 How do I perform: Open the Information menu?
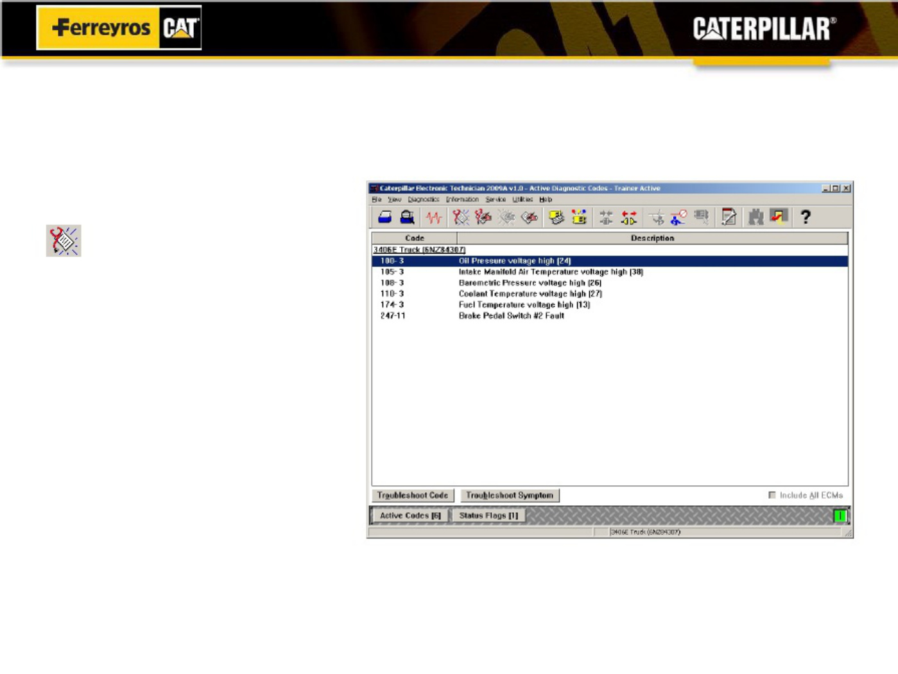point(462,200)
